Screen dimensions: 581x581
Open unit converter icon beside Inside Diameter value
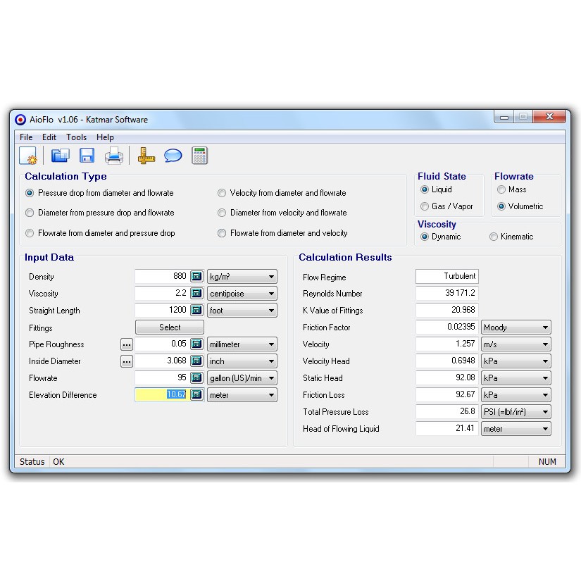pyautogui.click(x=196, y=361)
